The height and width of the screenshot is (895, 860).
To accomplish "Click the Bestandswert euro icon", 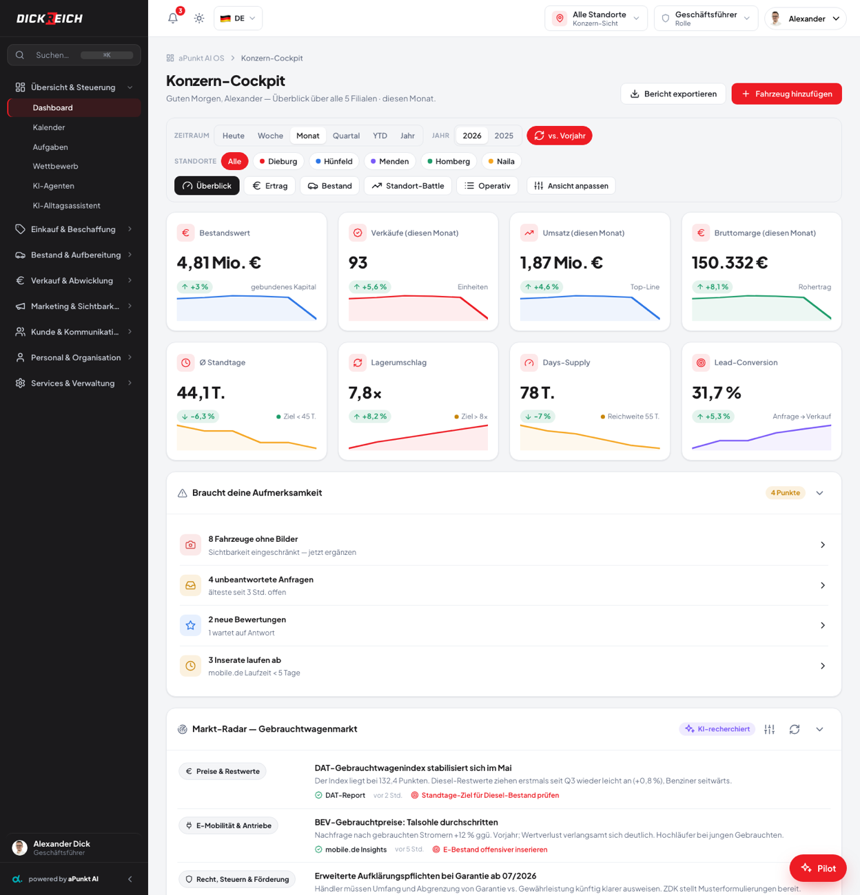I will [x=185, y=233].
